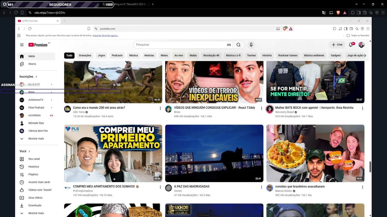Click the Vortex channel avatar
This screenshot has height=217, width=387.
[x=168, y=188]
